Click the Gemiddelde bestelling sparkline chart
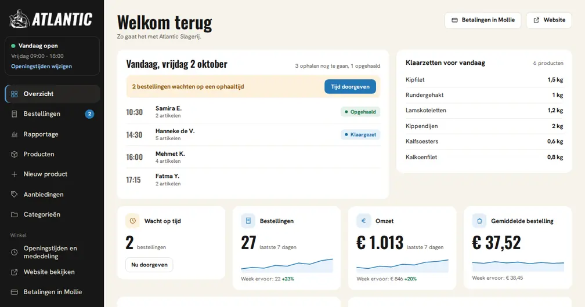585x307 pixels. click(518, 266)
